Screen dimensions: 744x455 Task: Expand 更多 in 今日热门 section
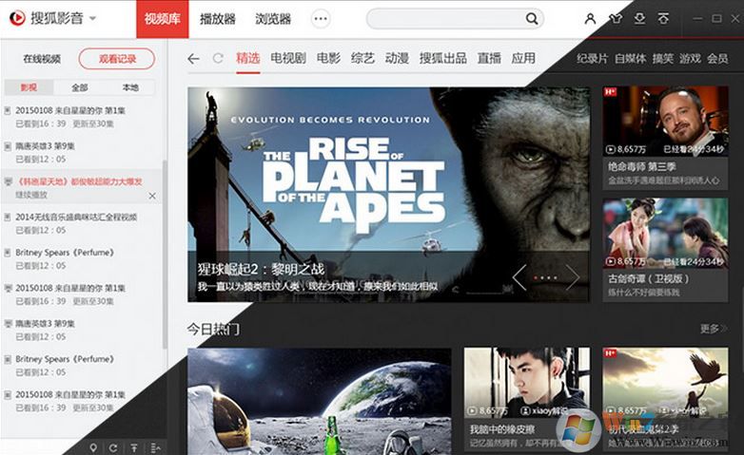(x=714, y=328)
